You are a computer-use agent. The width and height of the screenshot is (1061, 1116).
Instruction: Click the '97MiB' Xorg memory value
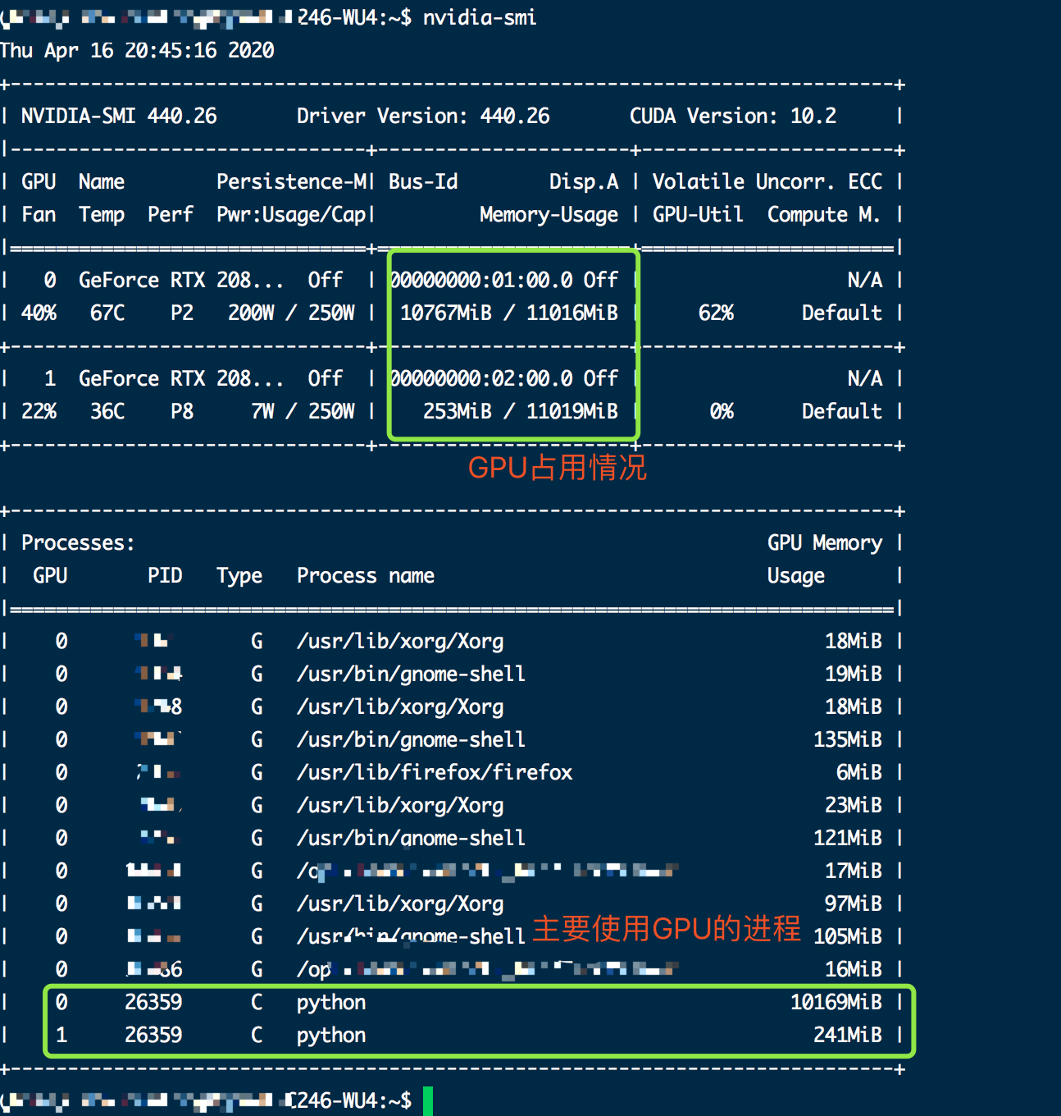point(854,903)
